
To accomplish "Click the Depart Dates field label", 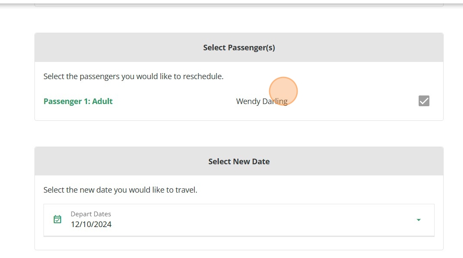I will point(91,214).
